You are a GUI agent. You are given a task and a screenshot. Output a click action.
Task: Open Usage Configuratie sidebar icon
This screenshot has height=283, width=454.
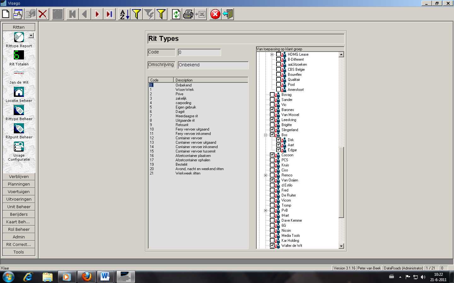[x=19, y=151]
